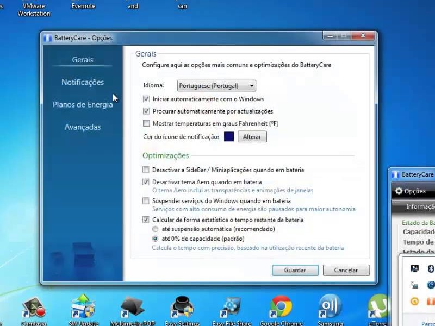Screen dimensions: 435x326
Task: Minimize the BatteryCare Opções window
Action: [x=330, y=36]
